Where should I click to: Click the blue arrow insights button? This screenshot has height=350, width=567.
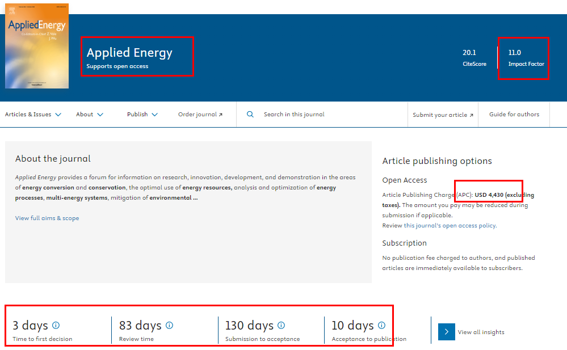coord(446,332)
